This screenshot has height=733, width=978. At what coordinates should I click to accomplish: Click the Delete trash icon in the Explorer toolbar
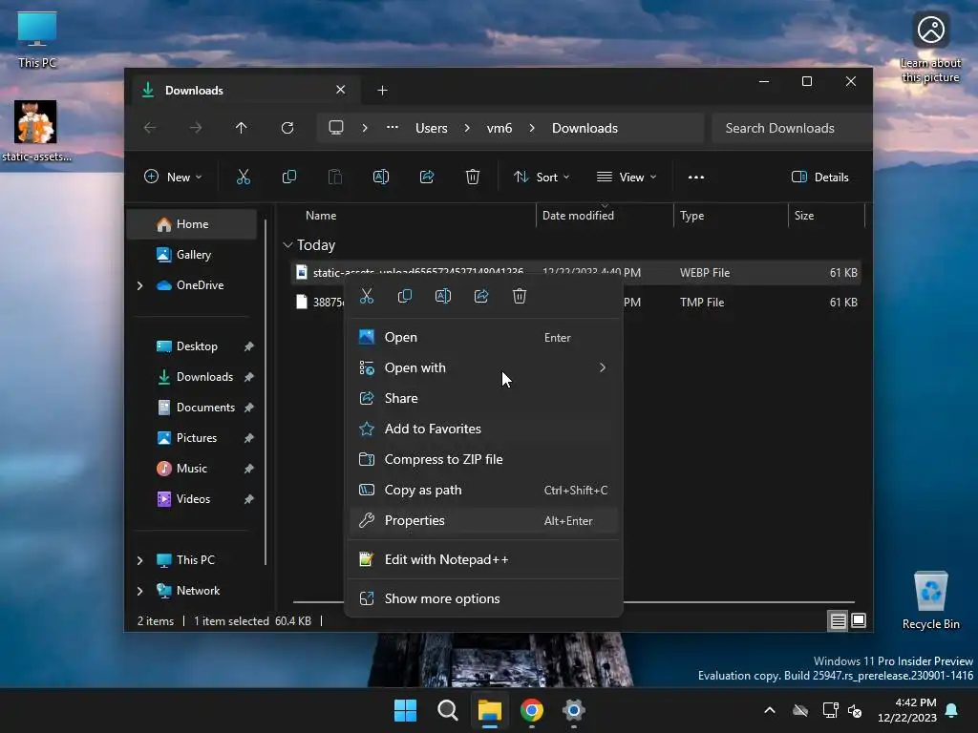pos(472,177)
